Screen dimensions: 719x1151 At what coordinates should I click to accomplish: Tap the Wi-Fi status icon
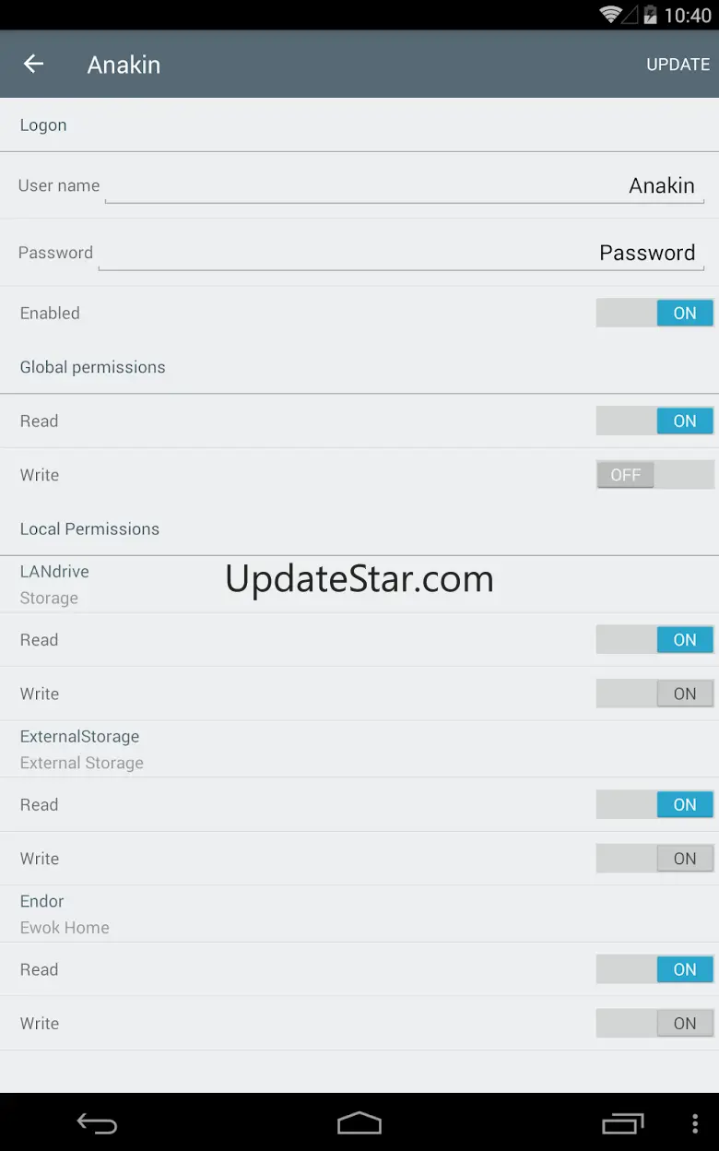point(610,15)
